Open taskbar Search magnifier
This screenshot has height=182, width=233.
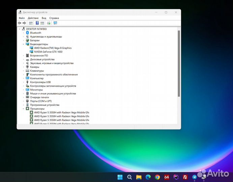(129, 177)
